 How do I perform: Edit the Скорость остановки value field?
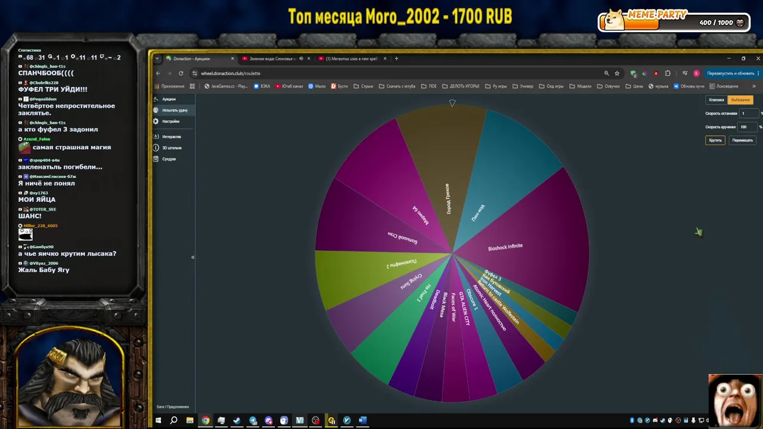pos(749,113)
